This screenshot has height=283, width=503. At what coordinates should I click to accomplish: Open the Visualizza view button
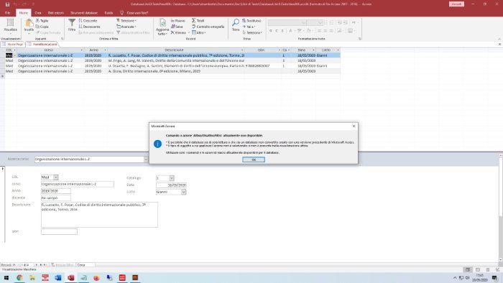coord(10,26)
